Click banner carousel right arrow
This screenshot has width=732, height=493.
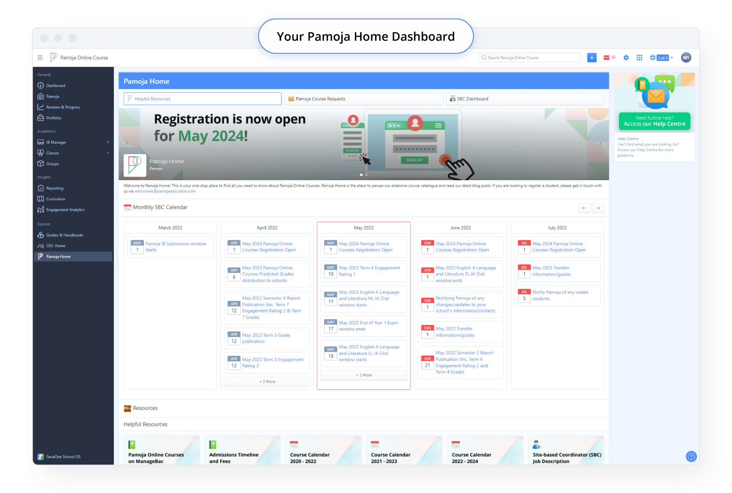600,143
